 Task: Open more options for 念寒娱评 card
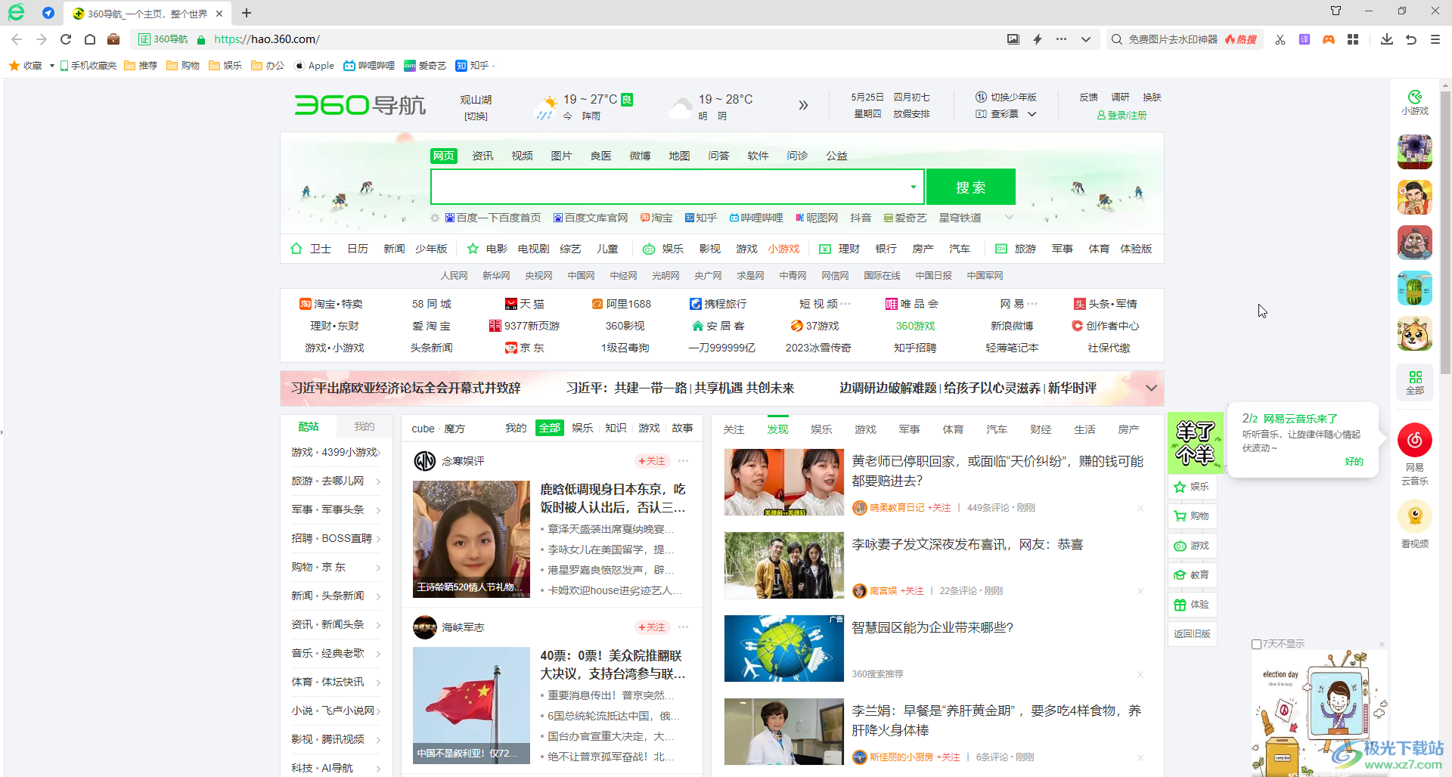click(x=684, y=461)
